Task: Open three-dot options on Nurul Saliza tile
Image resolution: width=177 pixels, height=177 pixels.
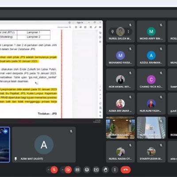Action: point(128,31)
